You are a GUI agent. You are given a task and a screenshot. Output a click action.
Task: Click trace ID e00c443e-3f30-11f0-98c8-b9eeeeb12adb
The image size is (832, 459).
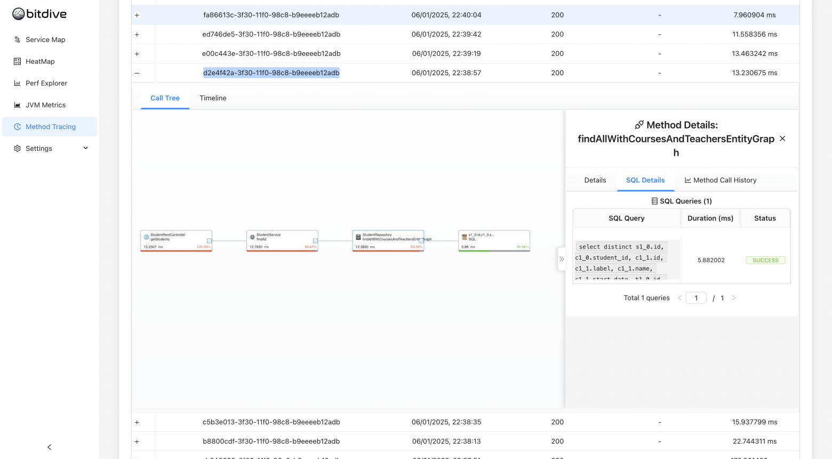click(271, 54)
